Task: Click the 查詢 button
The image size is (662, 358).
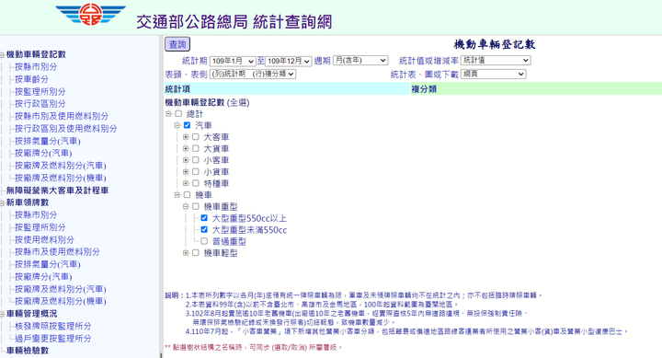Action: click(x=177, y=44)
